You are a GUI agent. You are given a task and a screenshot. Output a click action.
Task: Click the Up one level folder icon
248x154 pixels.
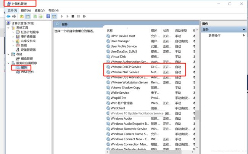coord(22,16)
